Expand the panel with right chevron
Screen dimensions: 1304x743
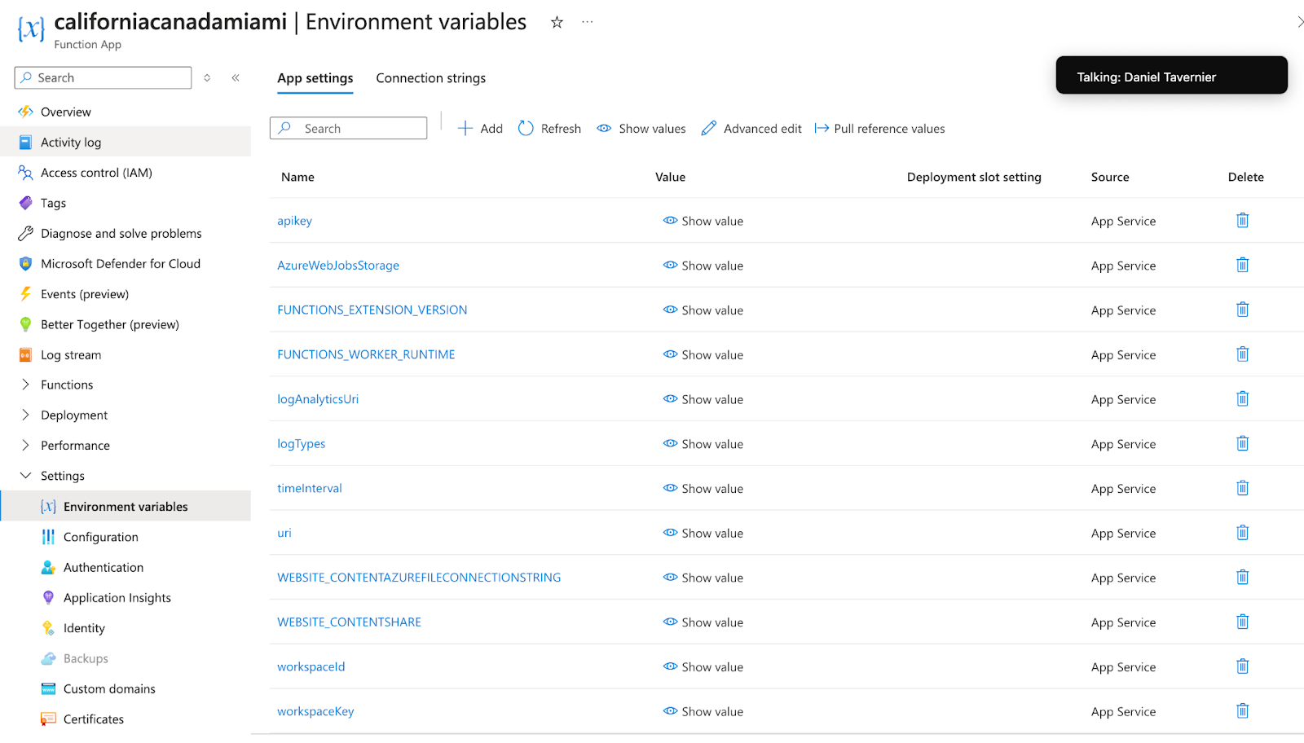[x=1299, y=23]
